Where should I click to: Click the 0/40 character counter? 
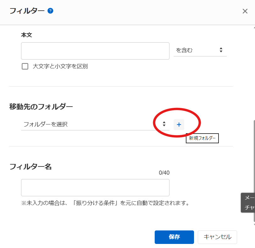point(164,173)
